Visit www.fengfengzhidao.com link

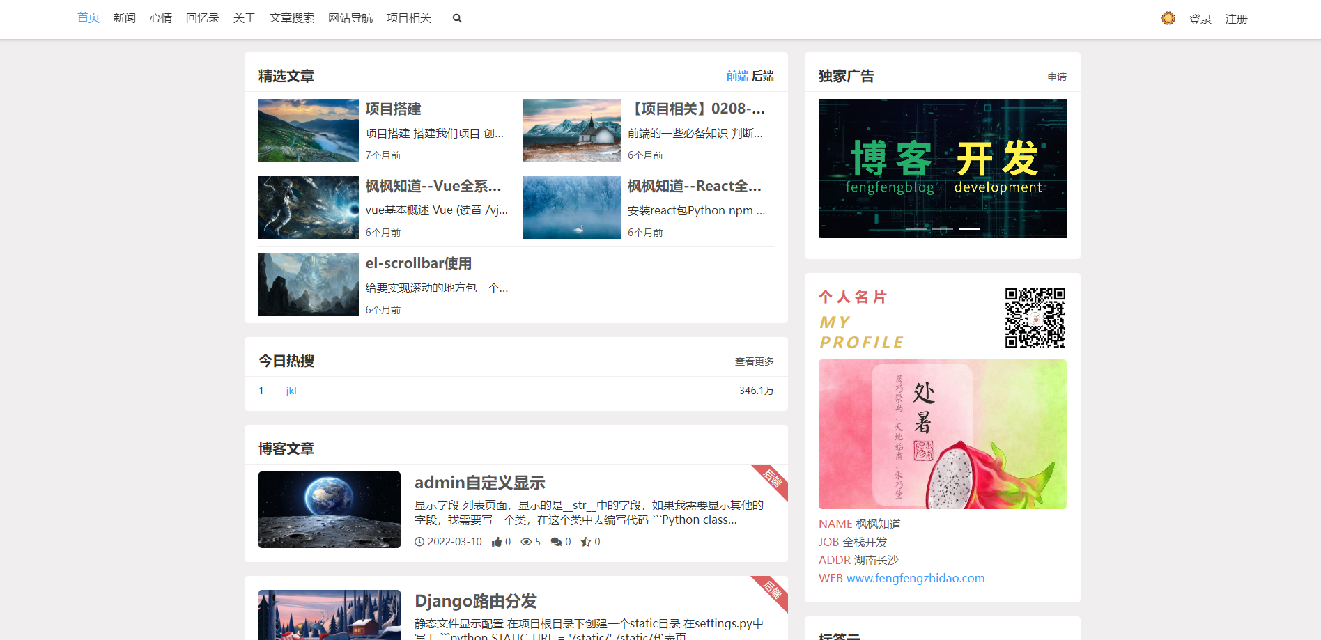pyautogui.click(x=916, y=578)
